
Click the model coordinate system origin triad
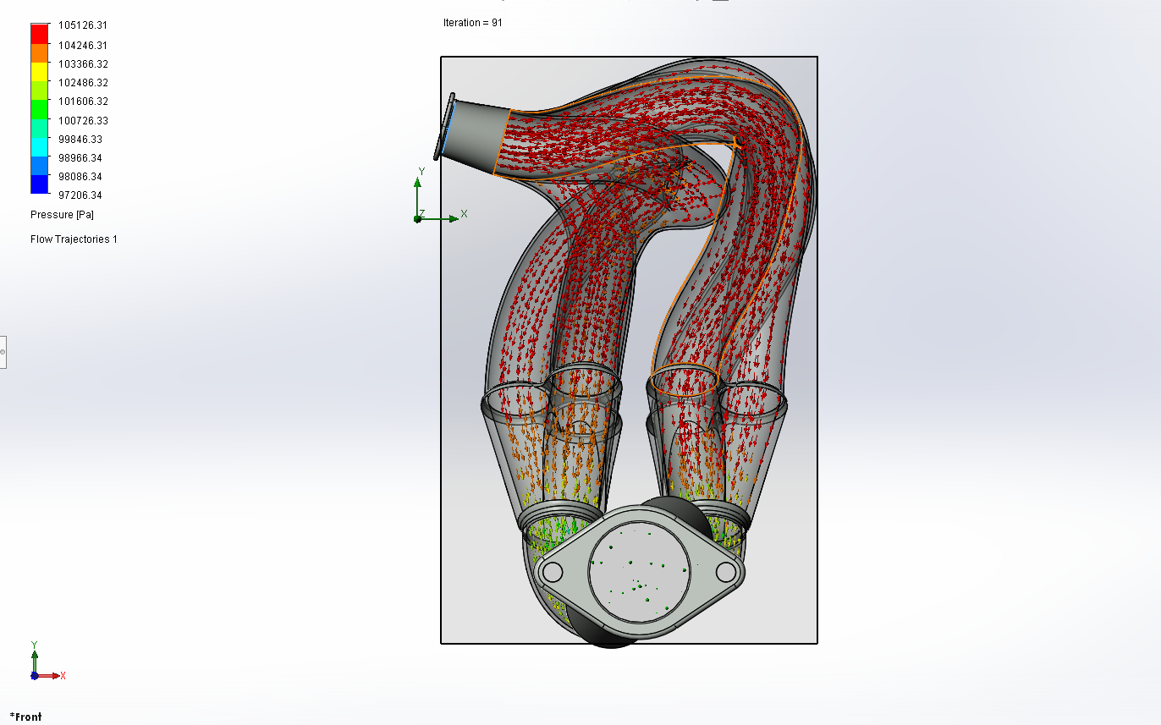(x=440, y=197)
